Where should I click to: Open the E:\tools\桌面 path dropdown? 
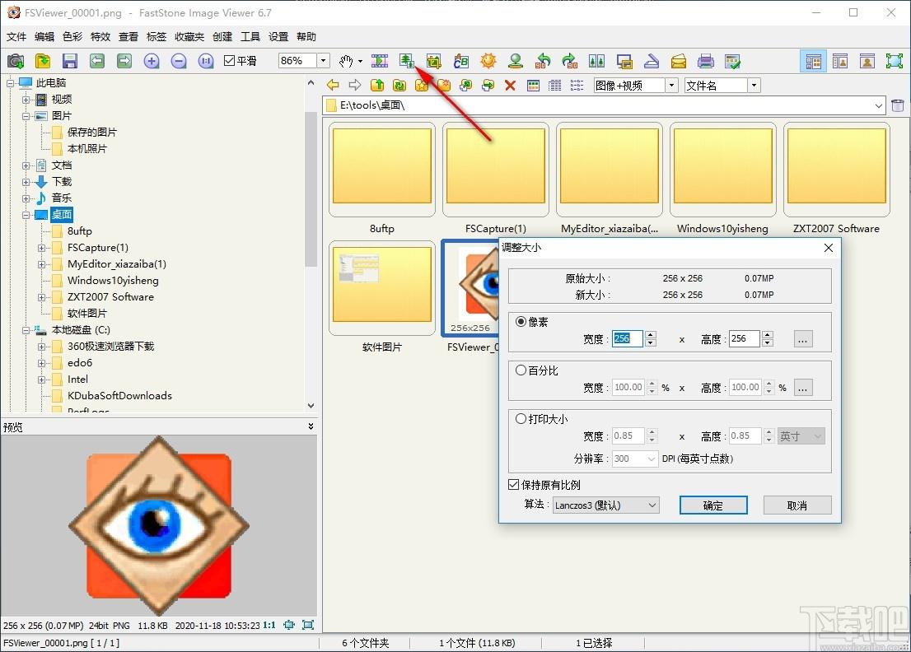pyautogui.click(x=878, y=105)
